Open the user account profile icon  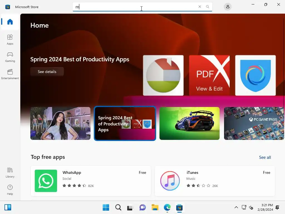point(228,7)
